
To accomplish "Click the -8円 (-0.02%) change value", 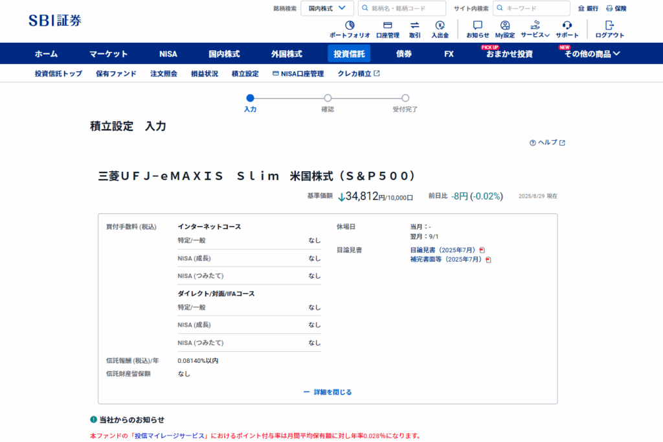I will pos(477,196).
